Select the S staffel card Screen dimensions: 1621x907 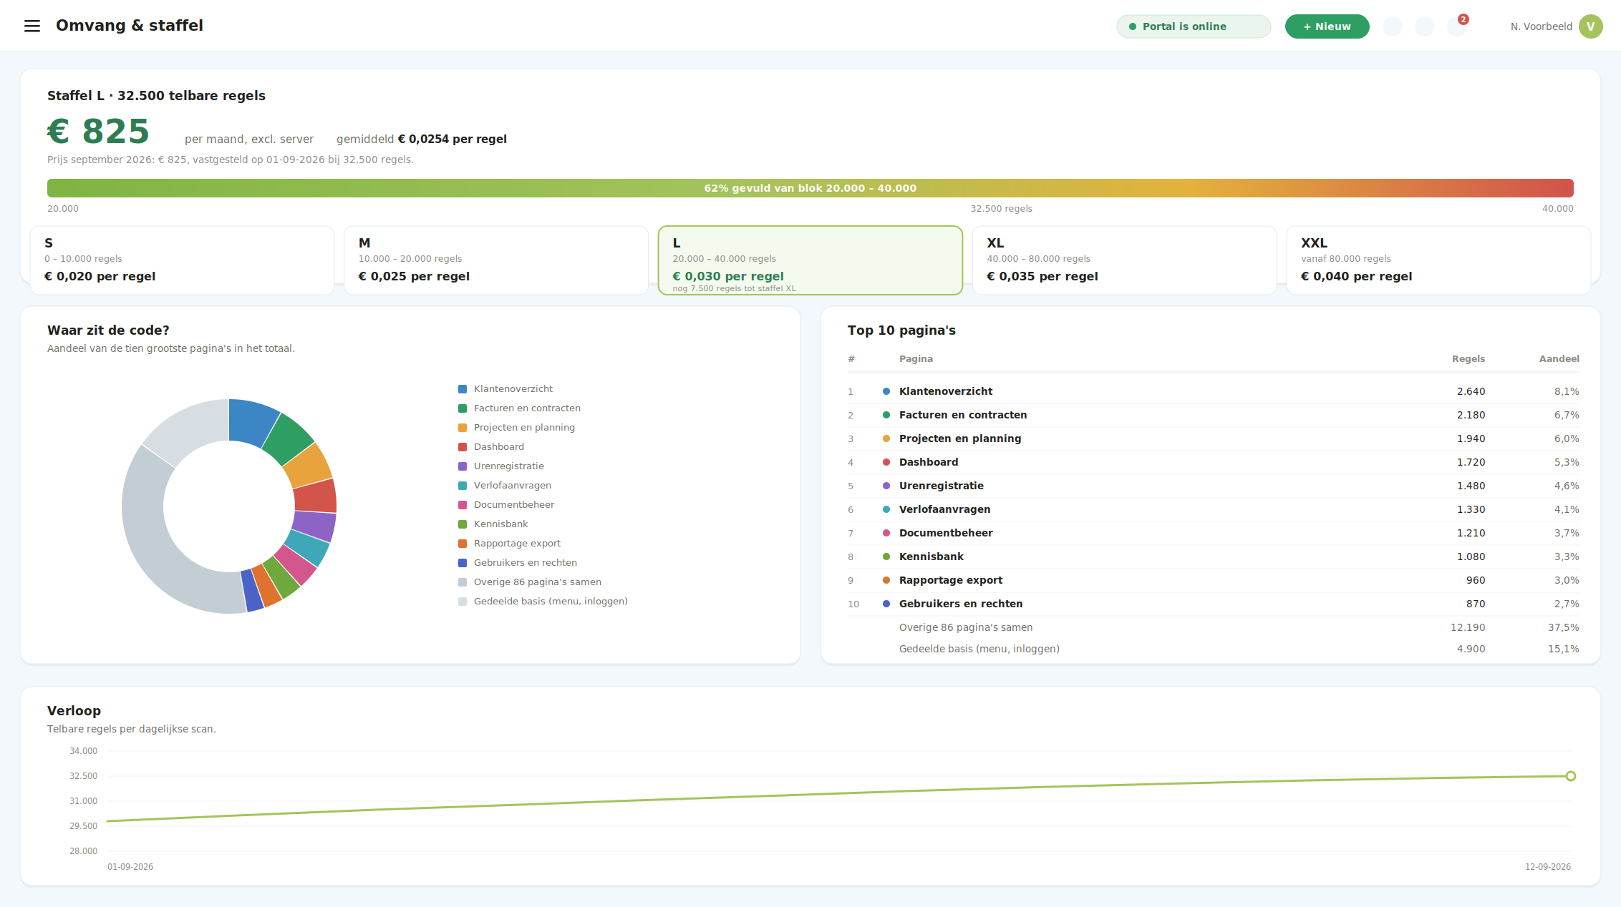[182, 260]
